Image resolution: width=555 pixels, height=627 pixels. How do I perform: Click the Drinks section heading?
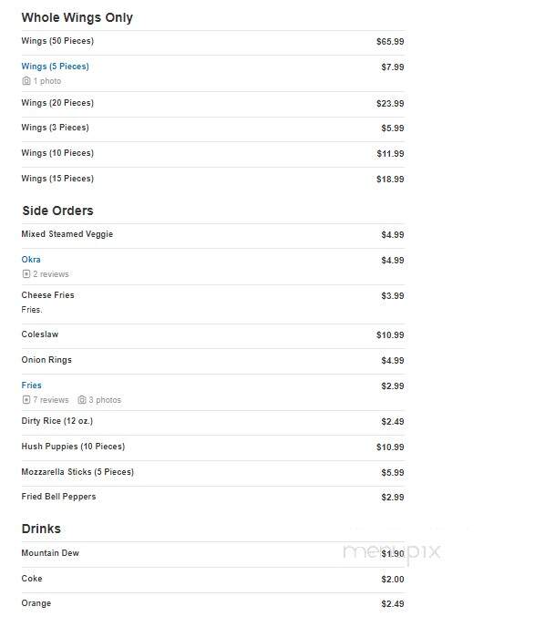tap(41, 529)
